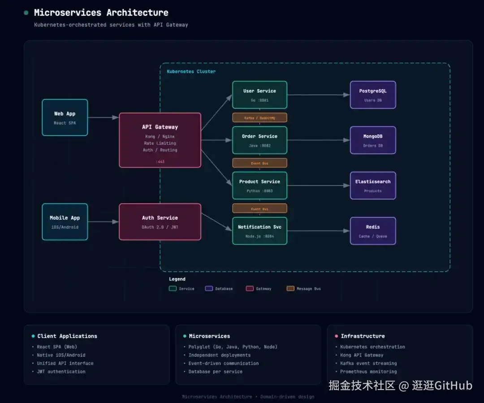Click the Microservices card heading
Image resolution: width=484 pixels, height=403 pixels.
pyautogui.click(x=209, y=336)
